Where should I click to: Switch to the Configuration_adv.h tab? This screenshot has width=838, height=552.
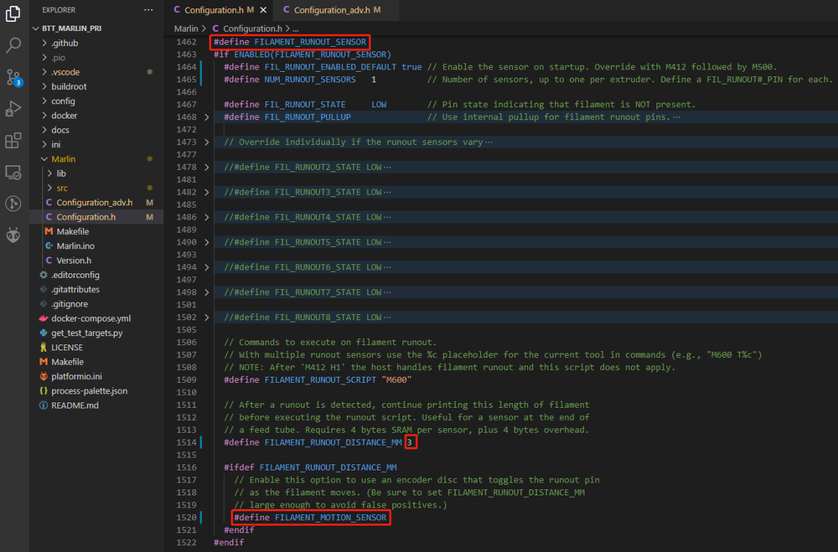pyautogui.click(x=331, y=10)
